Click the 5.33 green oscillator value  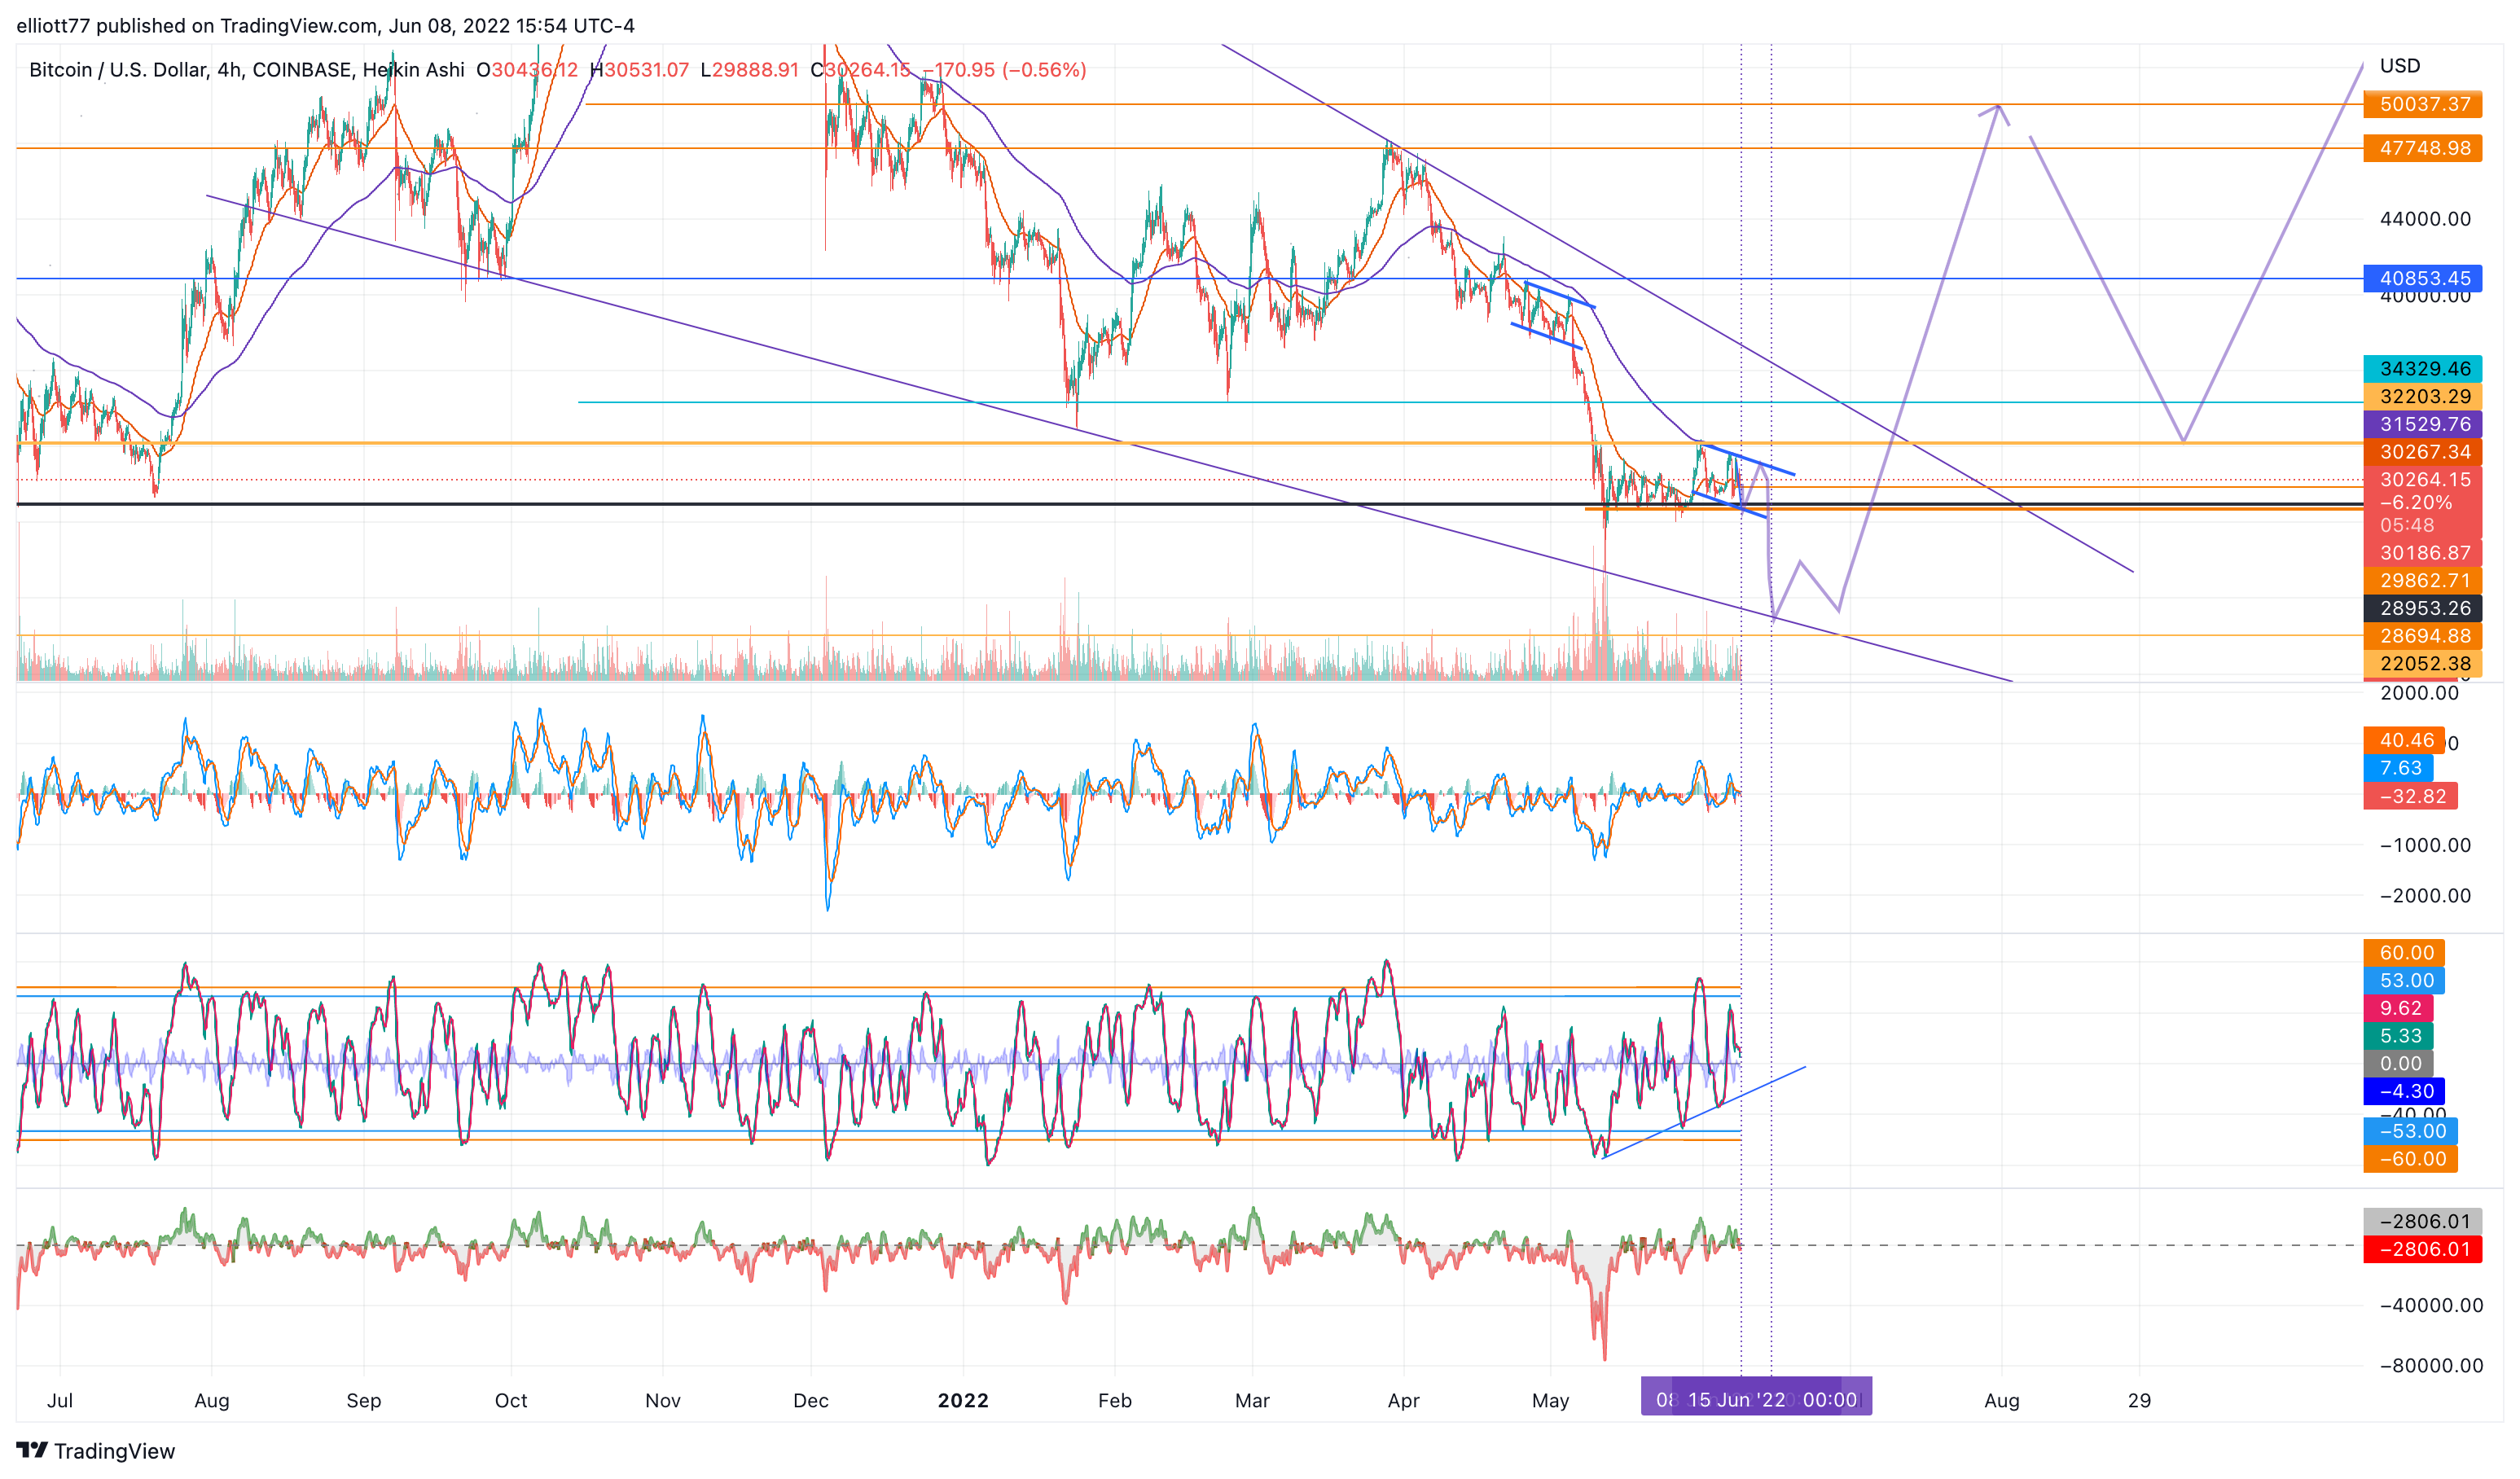(x=2399, y=1036)
